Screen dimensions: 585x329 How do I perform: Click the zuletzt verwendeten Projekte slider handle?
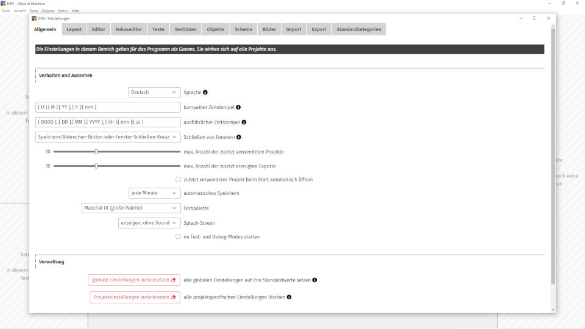pyautogui.click(x=96, y=152)
